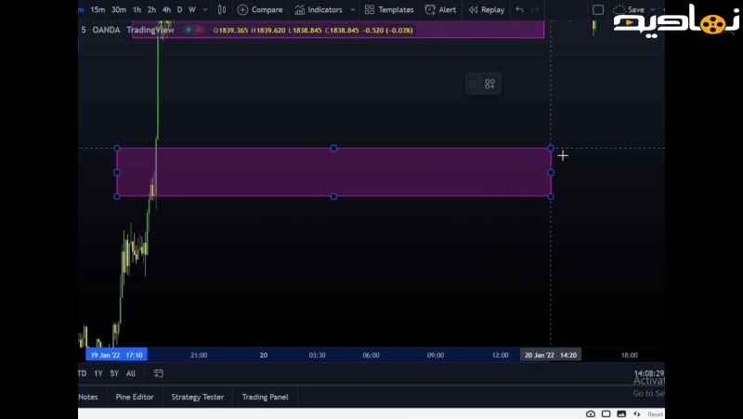Screen dimensions: 743x419
Task: Switch to the weekly W timeframe
Action: (192, 9)
